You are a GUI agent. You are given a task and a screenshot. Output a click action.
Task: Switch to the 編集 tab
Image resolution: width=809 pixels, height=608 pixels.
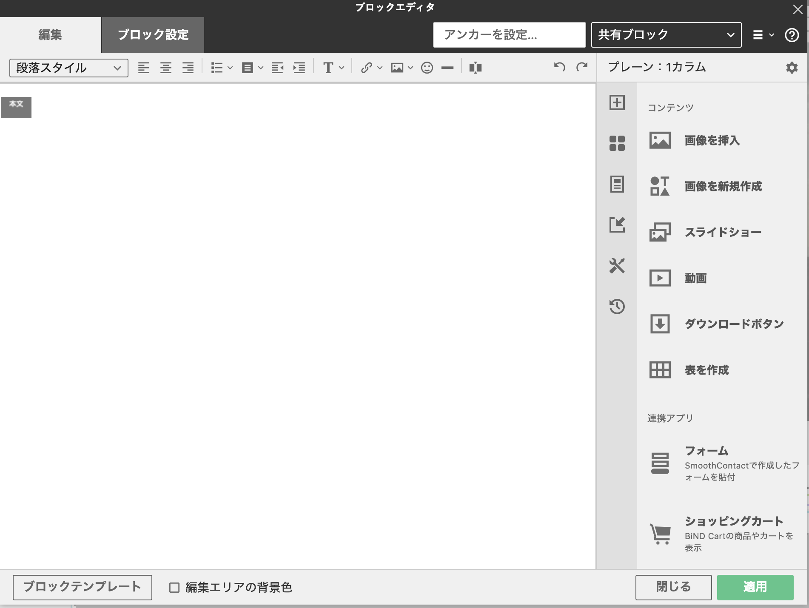tap(51, 35)
